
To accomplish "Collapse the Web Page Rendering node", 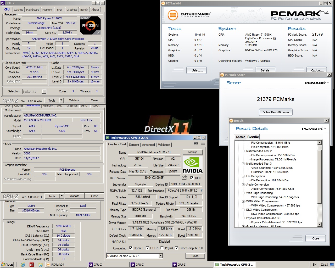I will [x=243, y=193].
